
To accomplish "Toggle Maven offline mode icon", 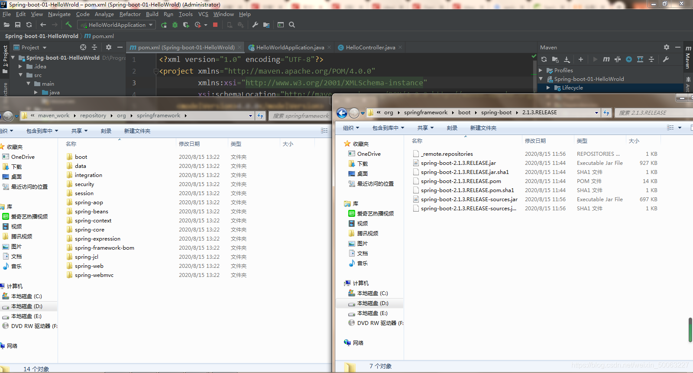I will tap(618, 59).
